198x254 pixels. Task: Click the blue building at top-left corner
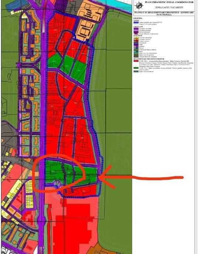[16, 5]
